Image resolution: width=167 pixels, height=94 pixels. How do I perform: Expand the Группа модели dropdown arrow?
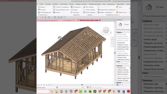pyautogui.click(x=96, y=13)
